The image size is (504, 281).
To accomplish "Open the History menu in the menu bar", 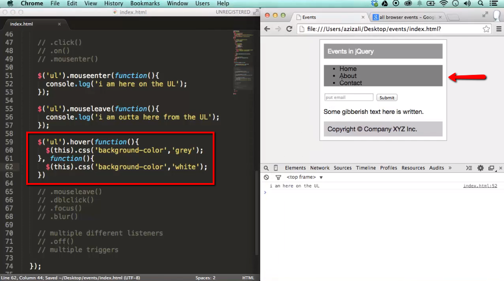I will point(113,3).
